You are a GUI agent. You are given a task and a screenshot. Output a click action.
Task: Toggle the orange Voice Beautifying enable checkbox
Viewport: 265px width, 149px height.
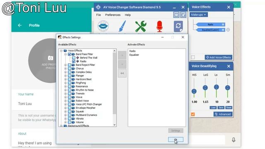pyautogui.click(x=193, y=114)
